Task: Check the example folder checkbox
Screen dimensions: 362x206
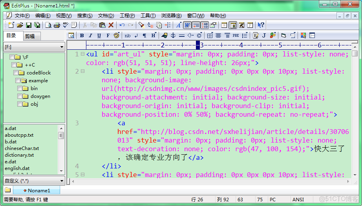Action: (x=18, y=81)
